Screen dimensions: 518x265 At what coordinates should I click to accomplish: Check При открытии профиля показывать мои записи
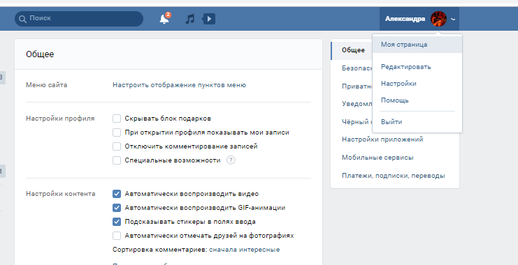117,132
